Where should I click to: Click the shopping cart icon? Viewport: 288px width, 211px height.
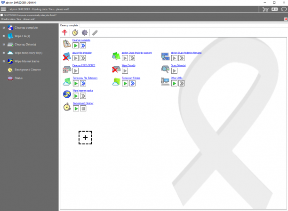pyautogui.click(x=265, y=9)
